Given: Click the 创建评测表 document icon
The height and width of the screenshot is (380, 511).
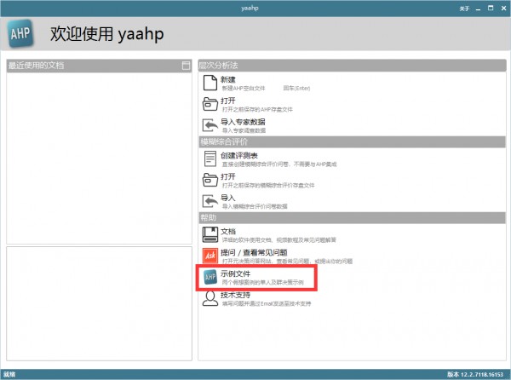Looking at the screenshot, I should [210, 158].
